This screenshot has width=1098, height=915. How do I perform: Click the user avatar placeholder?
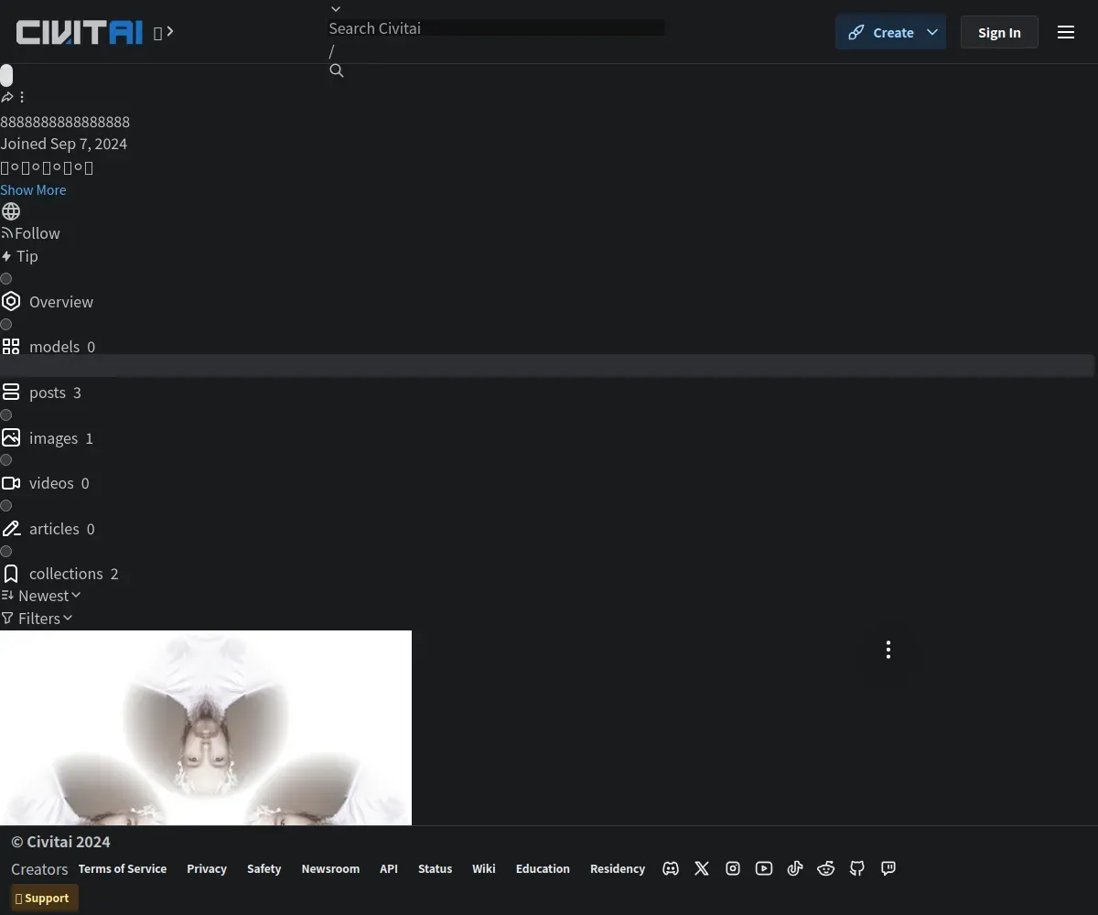6,76
